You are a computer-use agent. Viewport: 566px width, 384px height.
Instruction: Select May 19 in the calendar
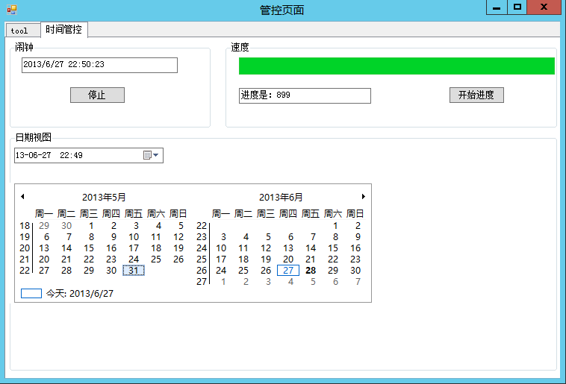[x=178, y=248]
